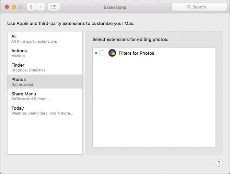Close the Extensions window with red button

point(7,7)
